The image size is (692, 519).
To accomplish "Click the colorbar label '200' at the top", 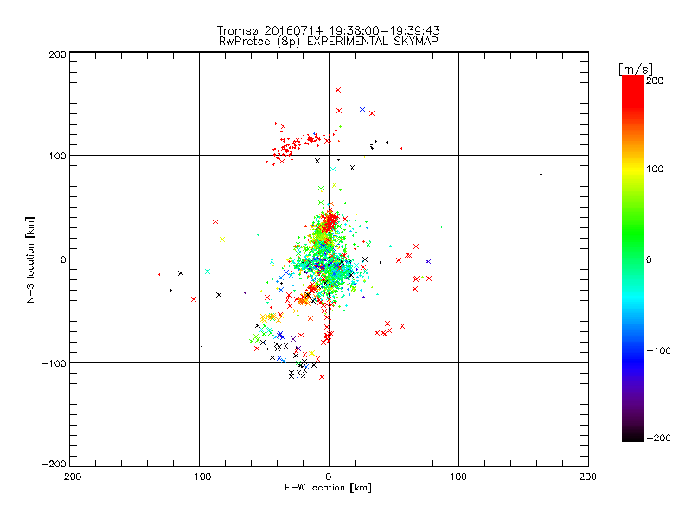I will (x=655, y=80).
